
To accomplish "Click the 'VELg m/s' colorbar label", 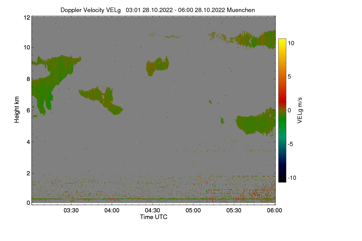I will click(300, 110).
